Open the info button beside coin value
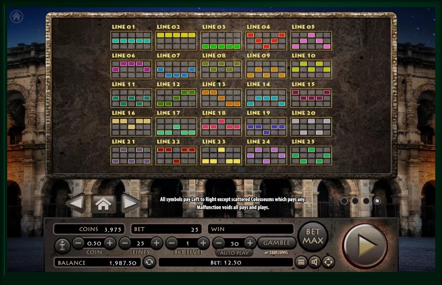Screen dimensions: 442x285 pyautogui.click(x=63, y=246)
